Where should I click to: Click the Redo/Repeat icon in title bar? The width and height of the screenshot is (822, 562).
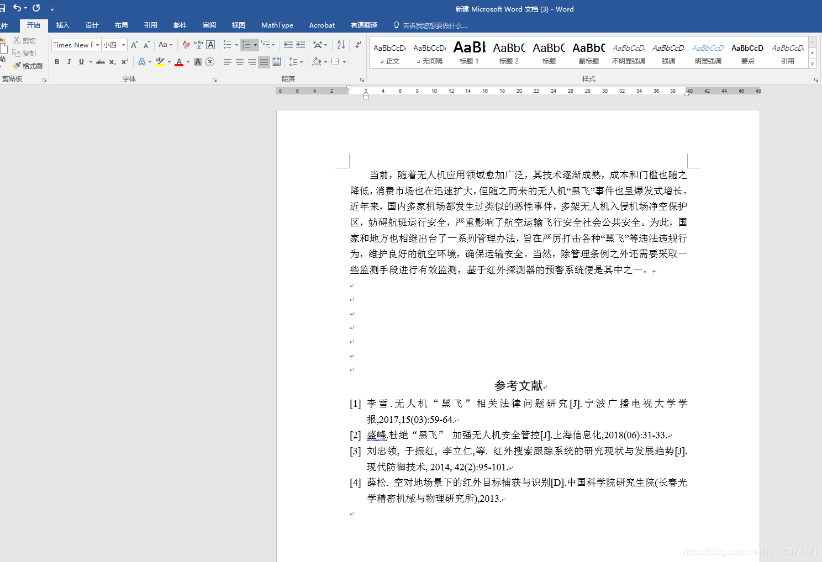[36, 8]
